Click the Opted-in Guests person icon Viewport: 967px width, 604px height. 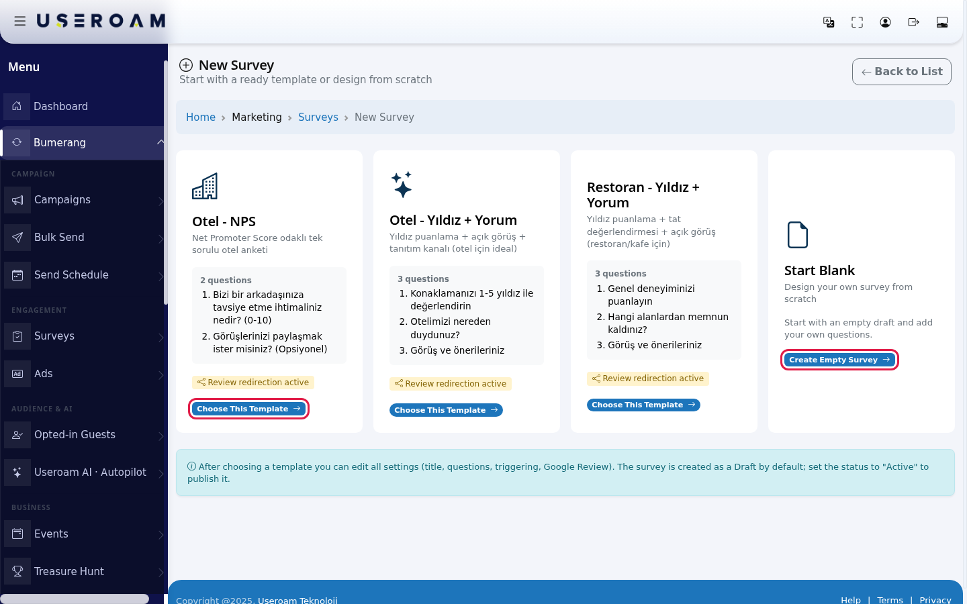pos(17,435)
